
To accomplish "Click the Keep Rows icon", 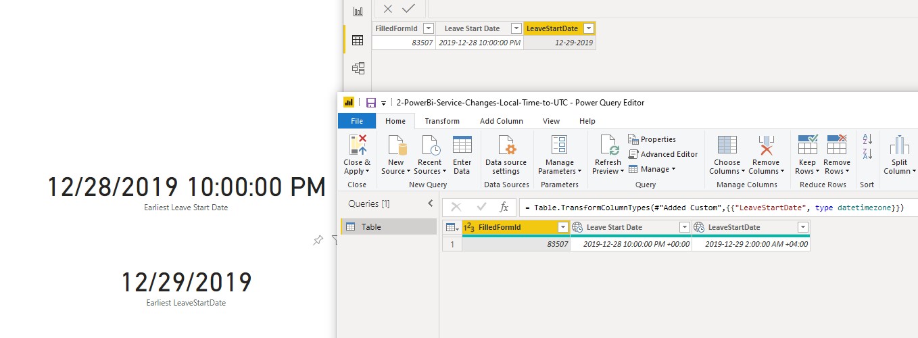I will 808,144.
